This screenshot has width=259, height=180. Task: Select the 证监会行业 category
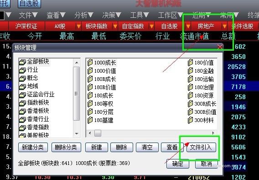coord(36,95)
